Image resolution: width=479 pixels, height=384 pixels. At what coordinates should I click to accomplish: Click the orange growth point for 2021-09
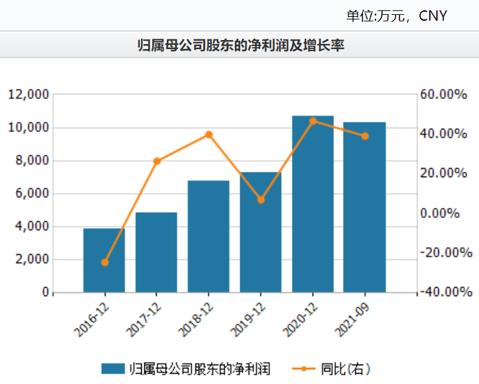(365, 136)
